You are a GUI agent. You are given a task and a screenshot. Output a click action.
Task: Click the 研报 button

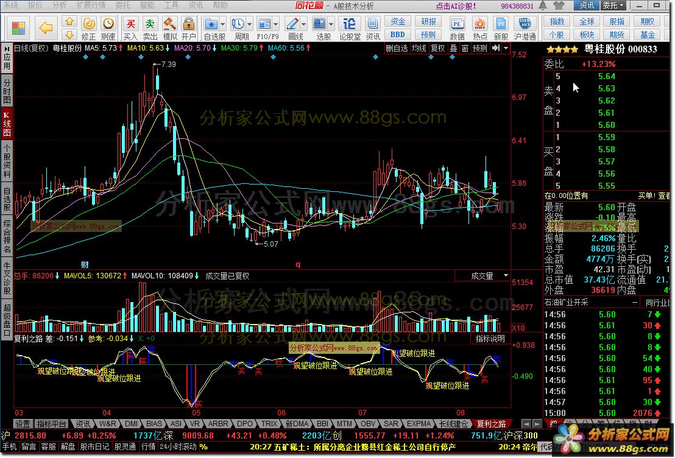tap(429, 21)
